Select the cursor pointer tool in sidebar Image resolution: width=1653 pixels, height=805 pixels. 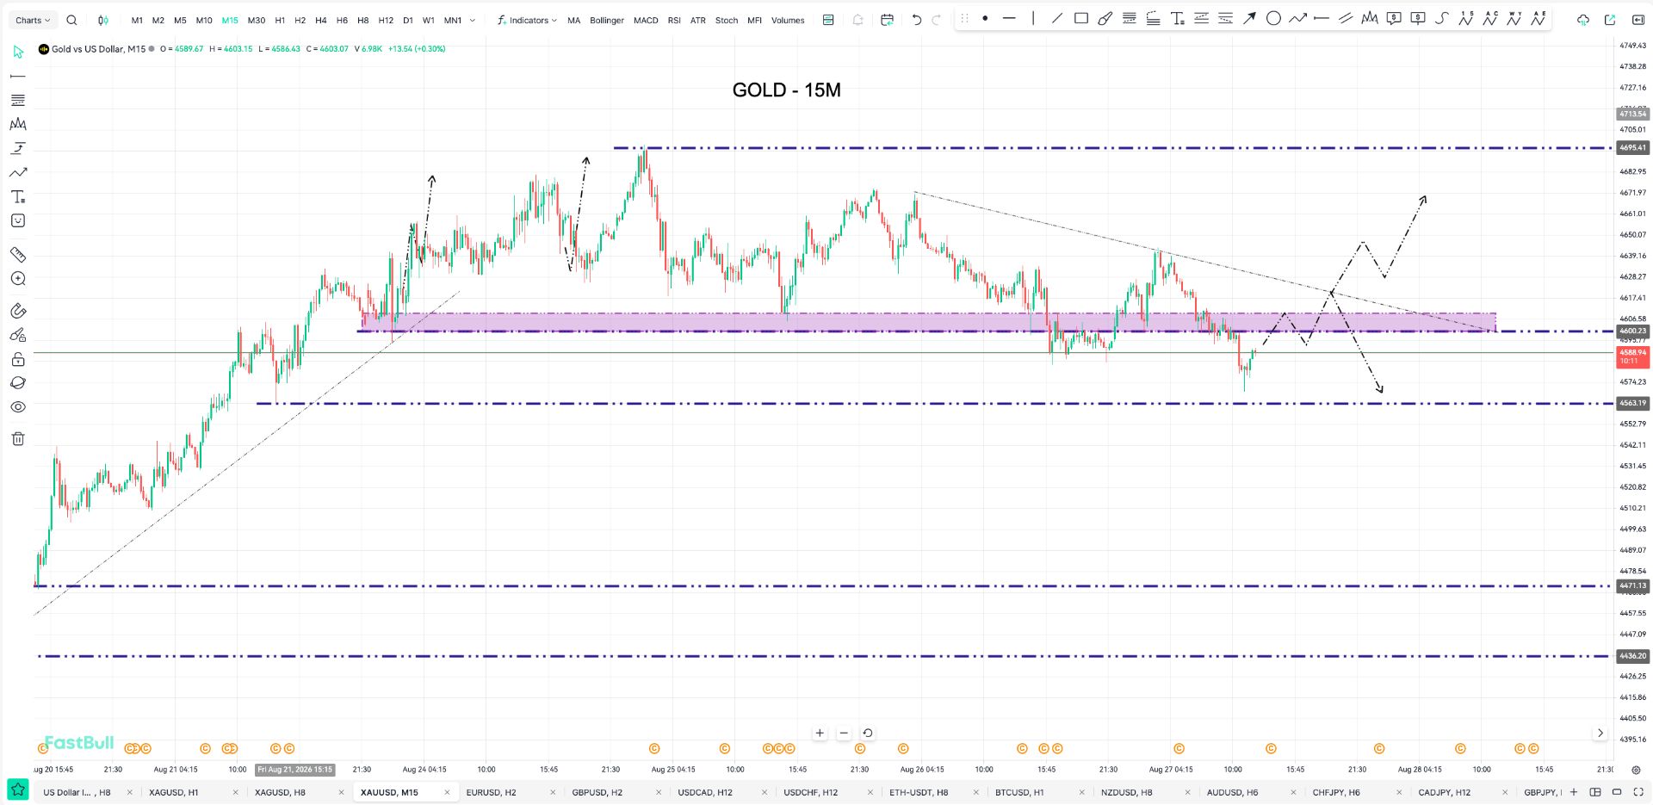click(x=18, y=53)
